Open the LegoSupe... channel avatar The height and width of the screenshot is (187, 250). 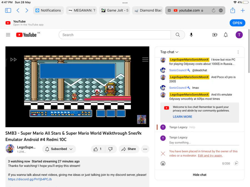(x=10, y=149)
